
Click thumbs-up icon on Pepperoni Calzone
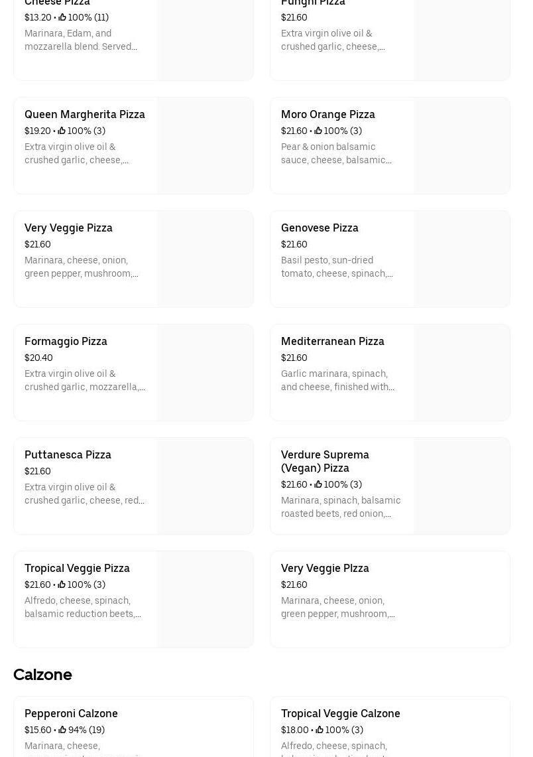[x=62, y=730]
